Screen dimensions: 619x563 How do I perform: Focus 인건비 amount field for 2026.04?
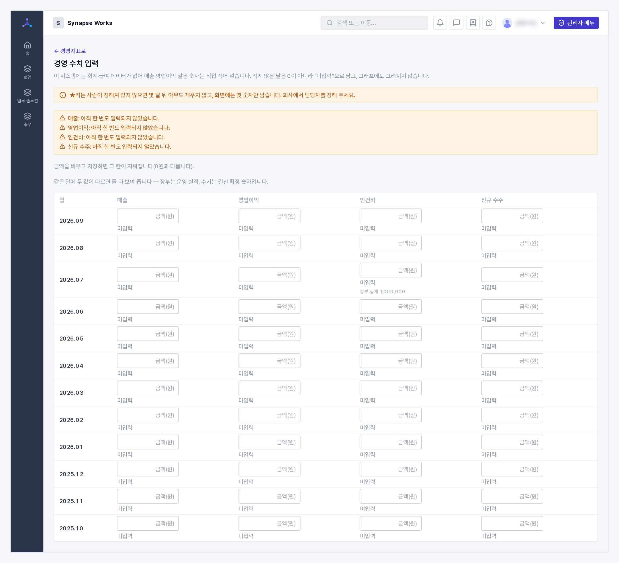(x=391, y=361)
